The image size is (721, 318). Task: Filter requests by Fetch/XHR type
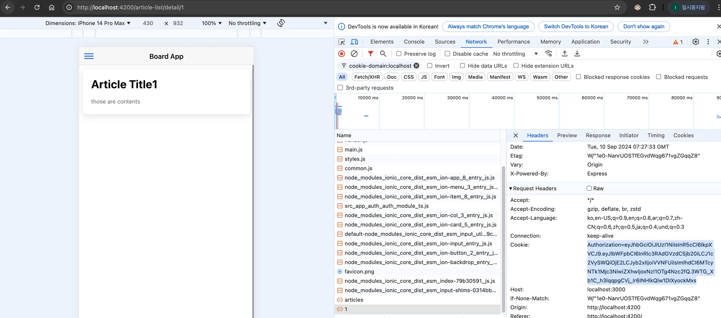367,77
